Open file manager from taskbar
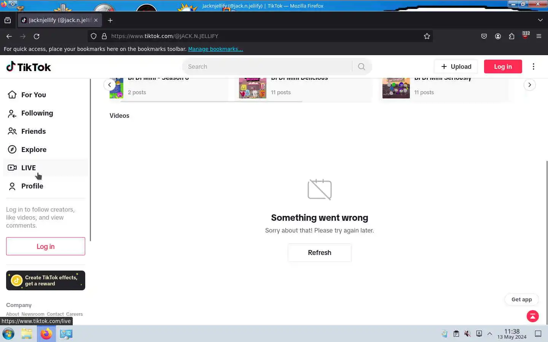Viewport: 548px width, 342px height. tap(27, 334)
